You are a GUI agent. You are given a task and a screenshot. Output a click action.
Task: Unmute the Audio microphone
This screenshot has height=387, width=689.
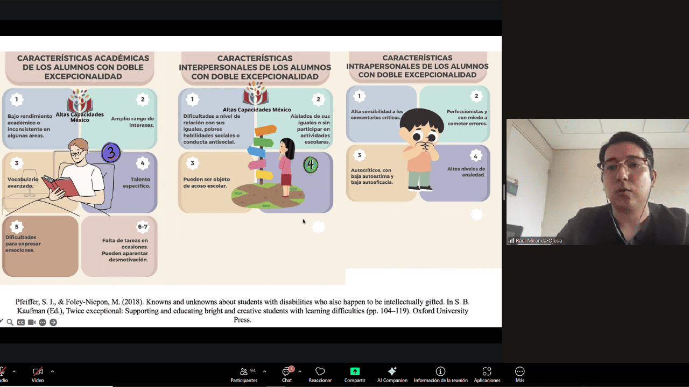(x=3, y=374)
